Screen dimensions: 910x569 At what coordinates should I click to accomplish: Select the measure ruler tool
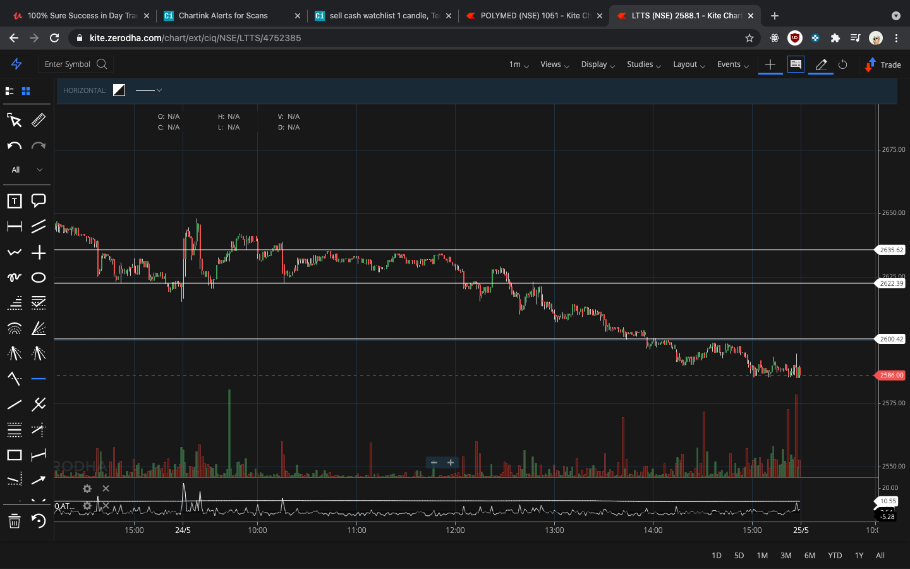[x=38, y=120]
